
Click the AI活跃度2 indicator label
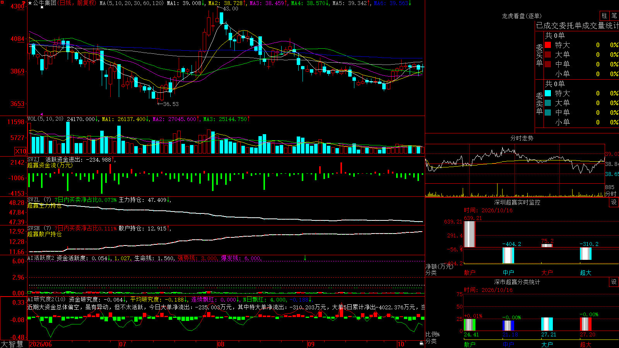[41, 258]
